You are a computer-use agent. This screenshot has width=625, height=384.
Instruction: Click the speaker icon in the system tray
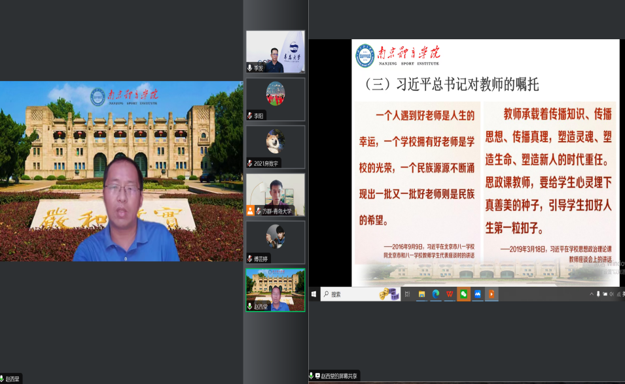tap(611, 294)
